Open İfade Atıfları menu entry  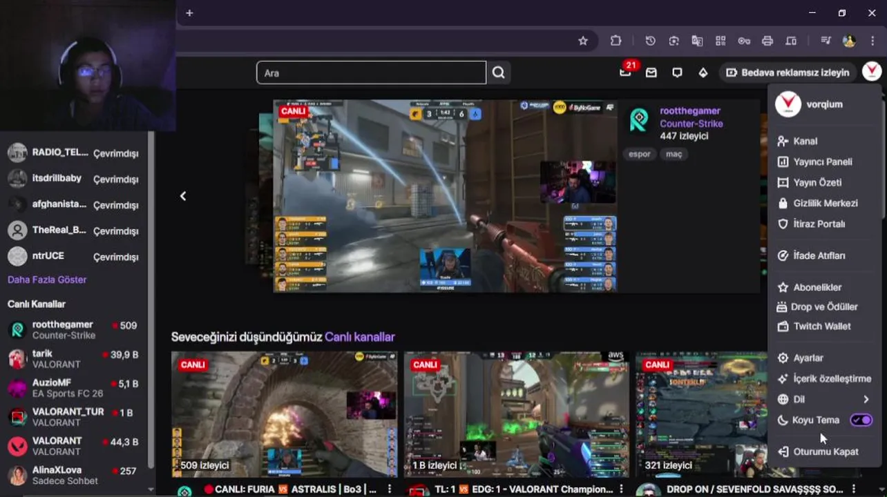824,255
